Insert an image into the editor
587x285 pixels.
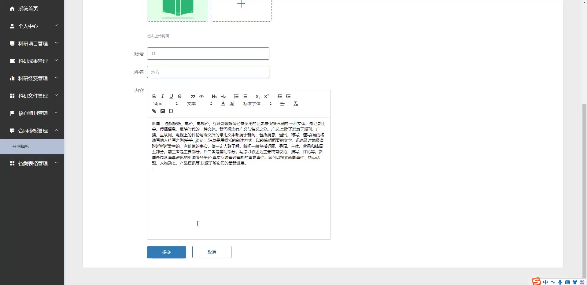pos(163,111)
